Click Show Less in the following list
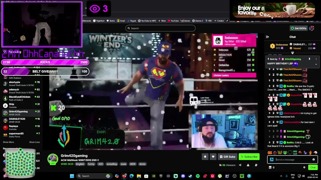 [x=34, y=142]
